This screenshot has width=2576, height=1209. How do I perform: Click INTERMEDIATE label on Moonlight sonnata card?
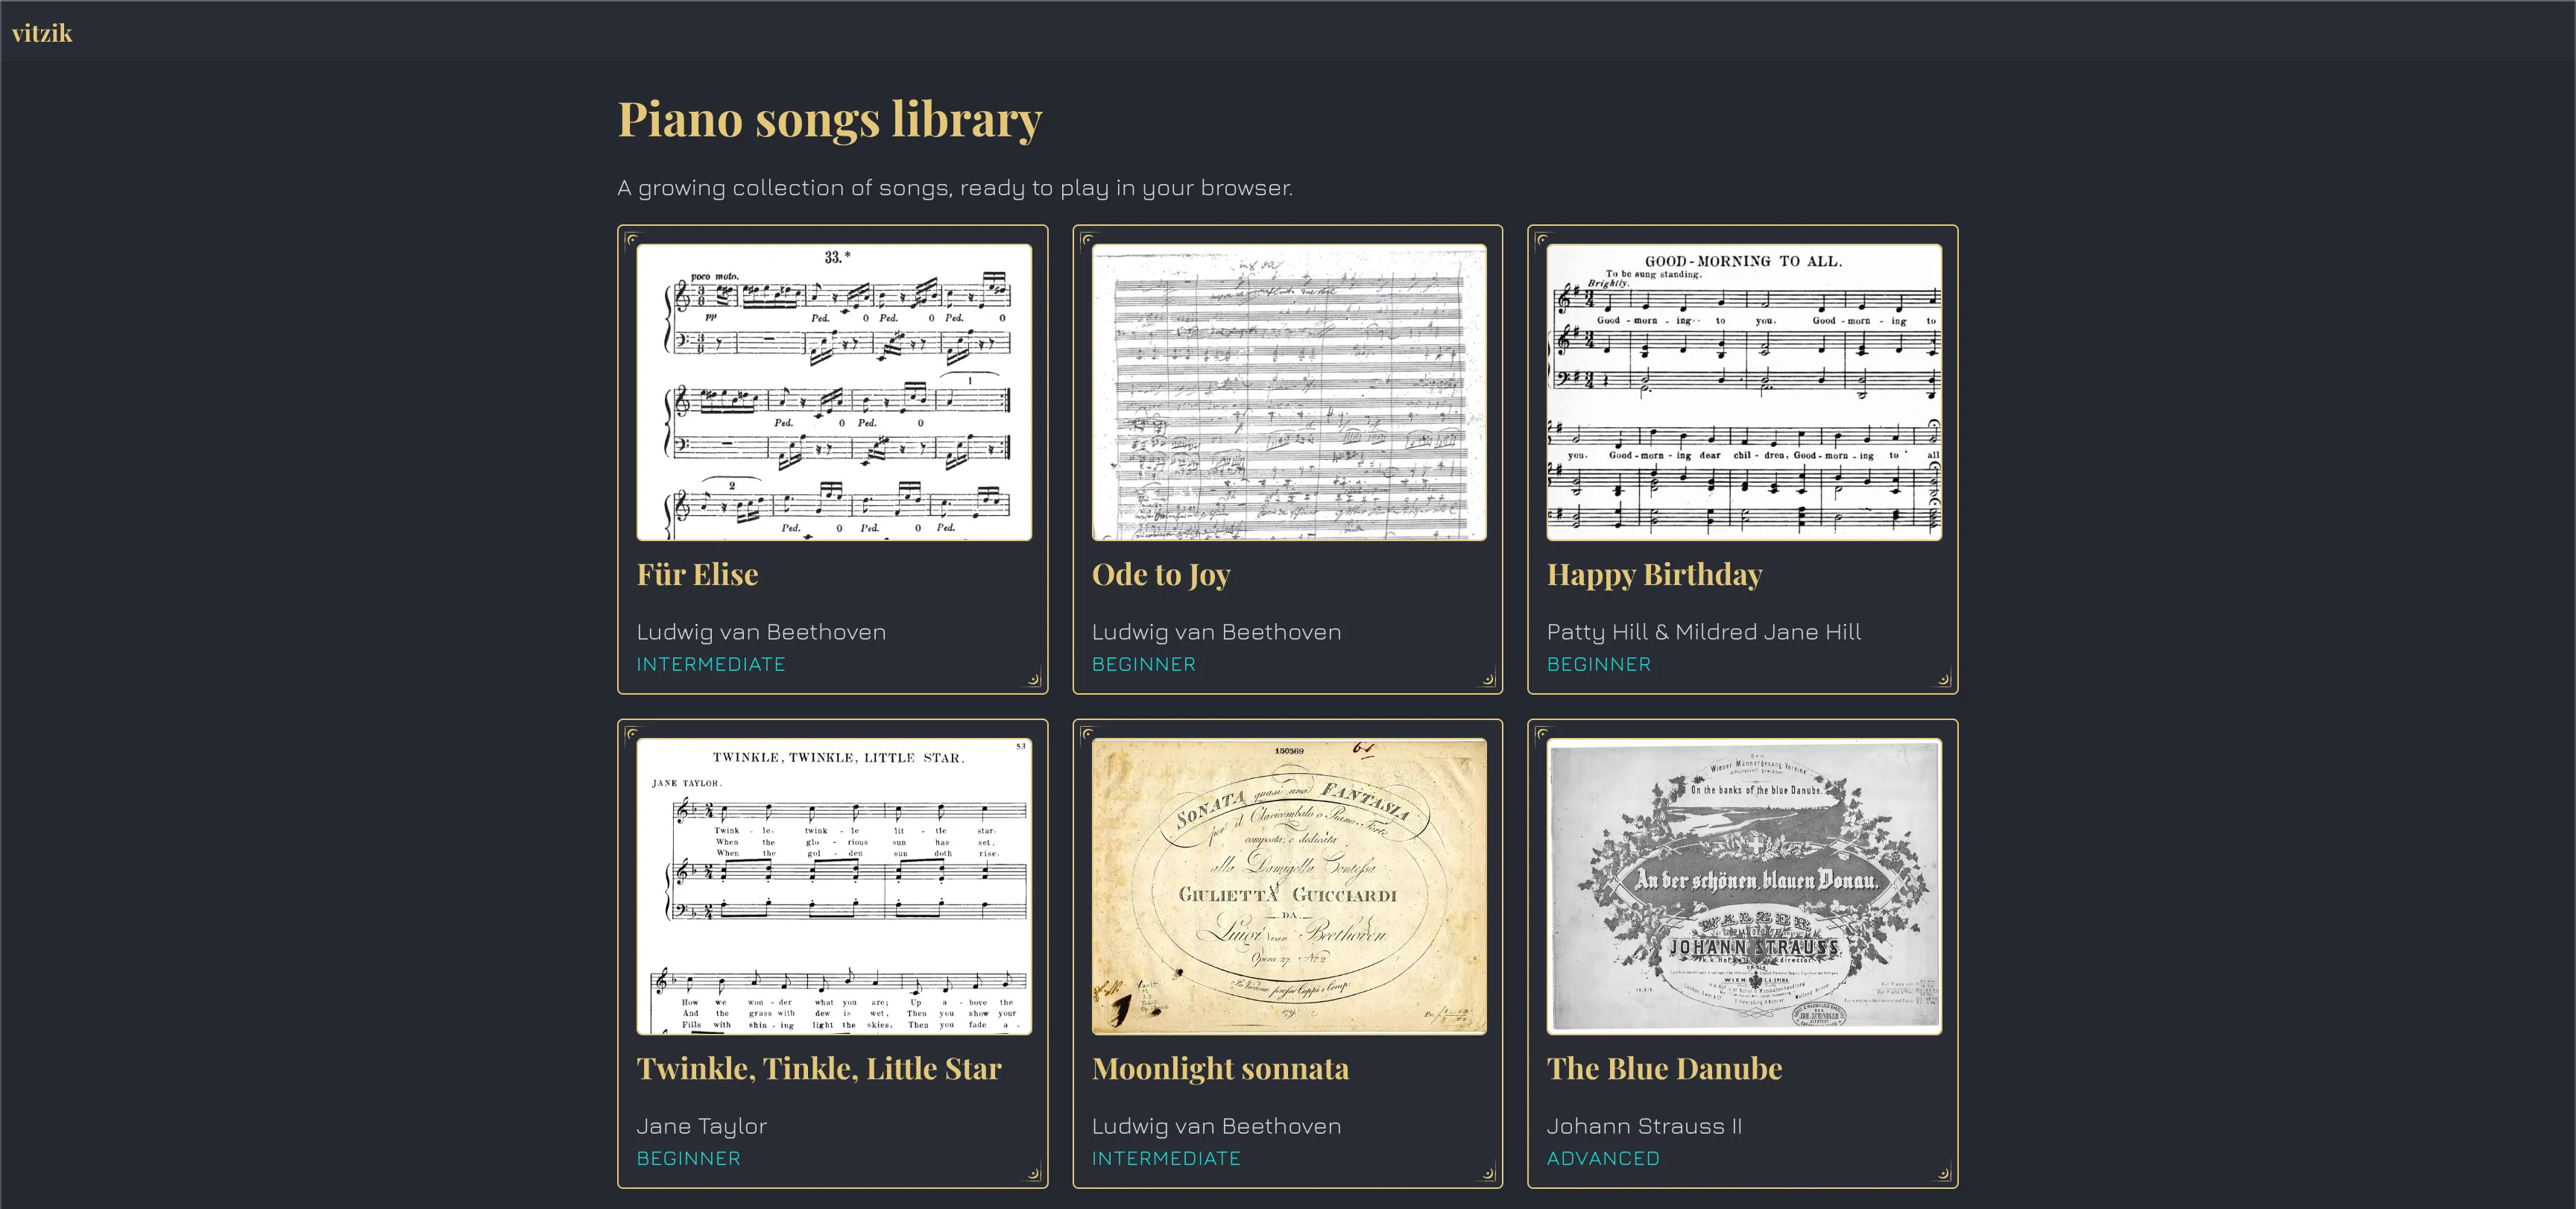[x=1166, y=1158]
